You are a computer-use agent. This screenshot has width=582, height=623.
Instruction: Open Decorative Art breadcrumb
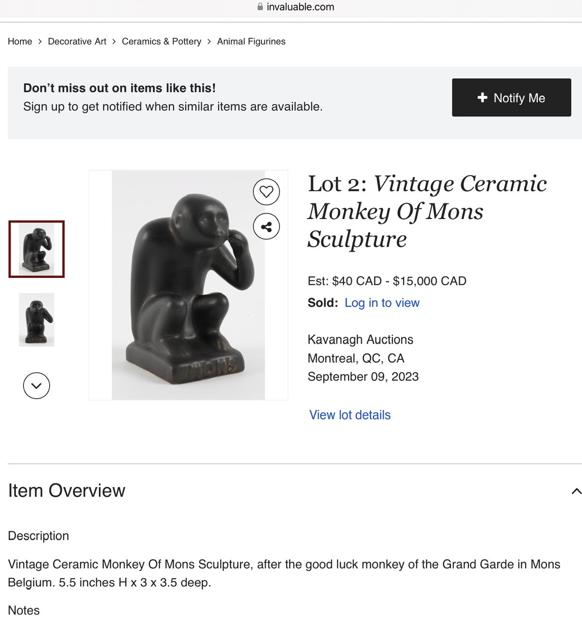[77, 41]
